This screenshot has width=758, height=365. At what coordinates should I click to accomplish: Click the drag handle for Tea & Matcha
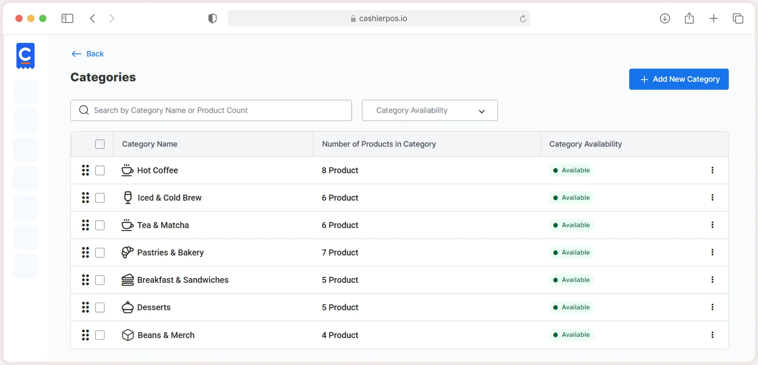pos(85,225)
